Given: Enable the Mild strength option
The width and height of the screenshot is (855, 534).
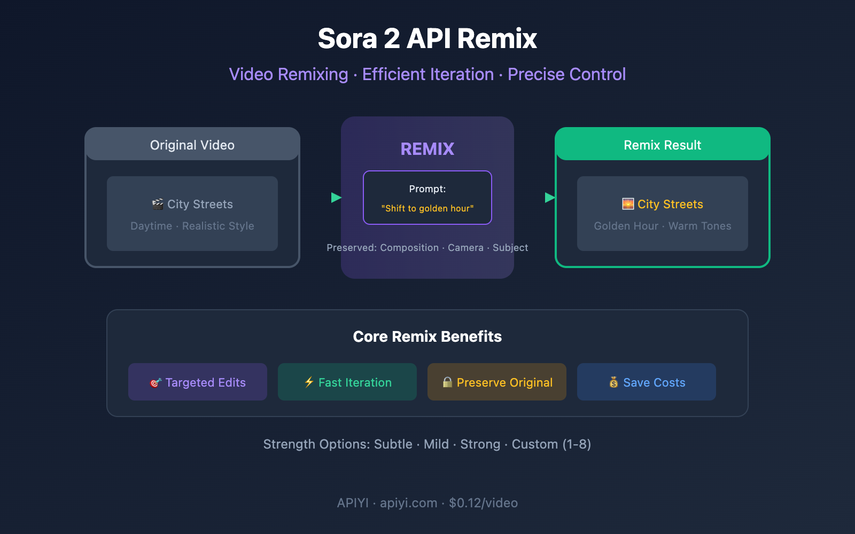Looking at the screenshot, I should [x=436, y=444].
